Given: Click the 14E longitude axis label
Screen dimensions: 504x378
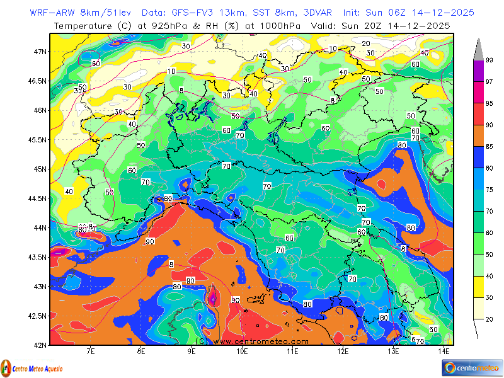Looking at the screenshot, I should [x=443, y=350].
